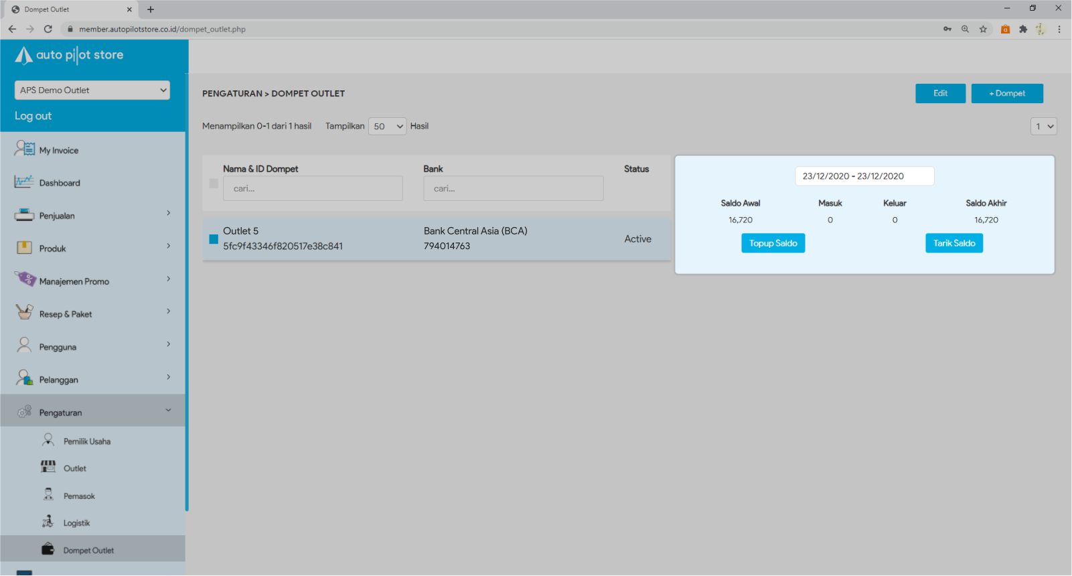Screen dimensions: 1072x576
Task: Click the Logistik delivery icon
Action: point(48,522)
